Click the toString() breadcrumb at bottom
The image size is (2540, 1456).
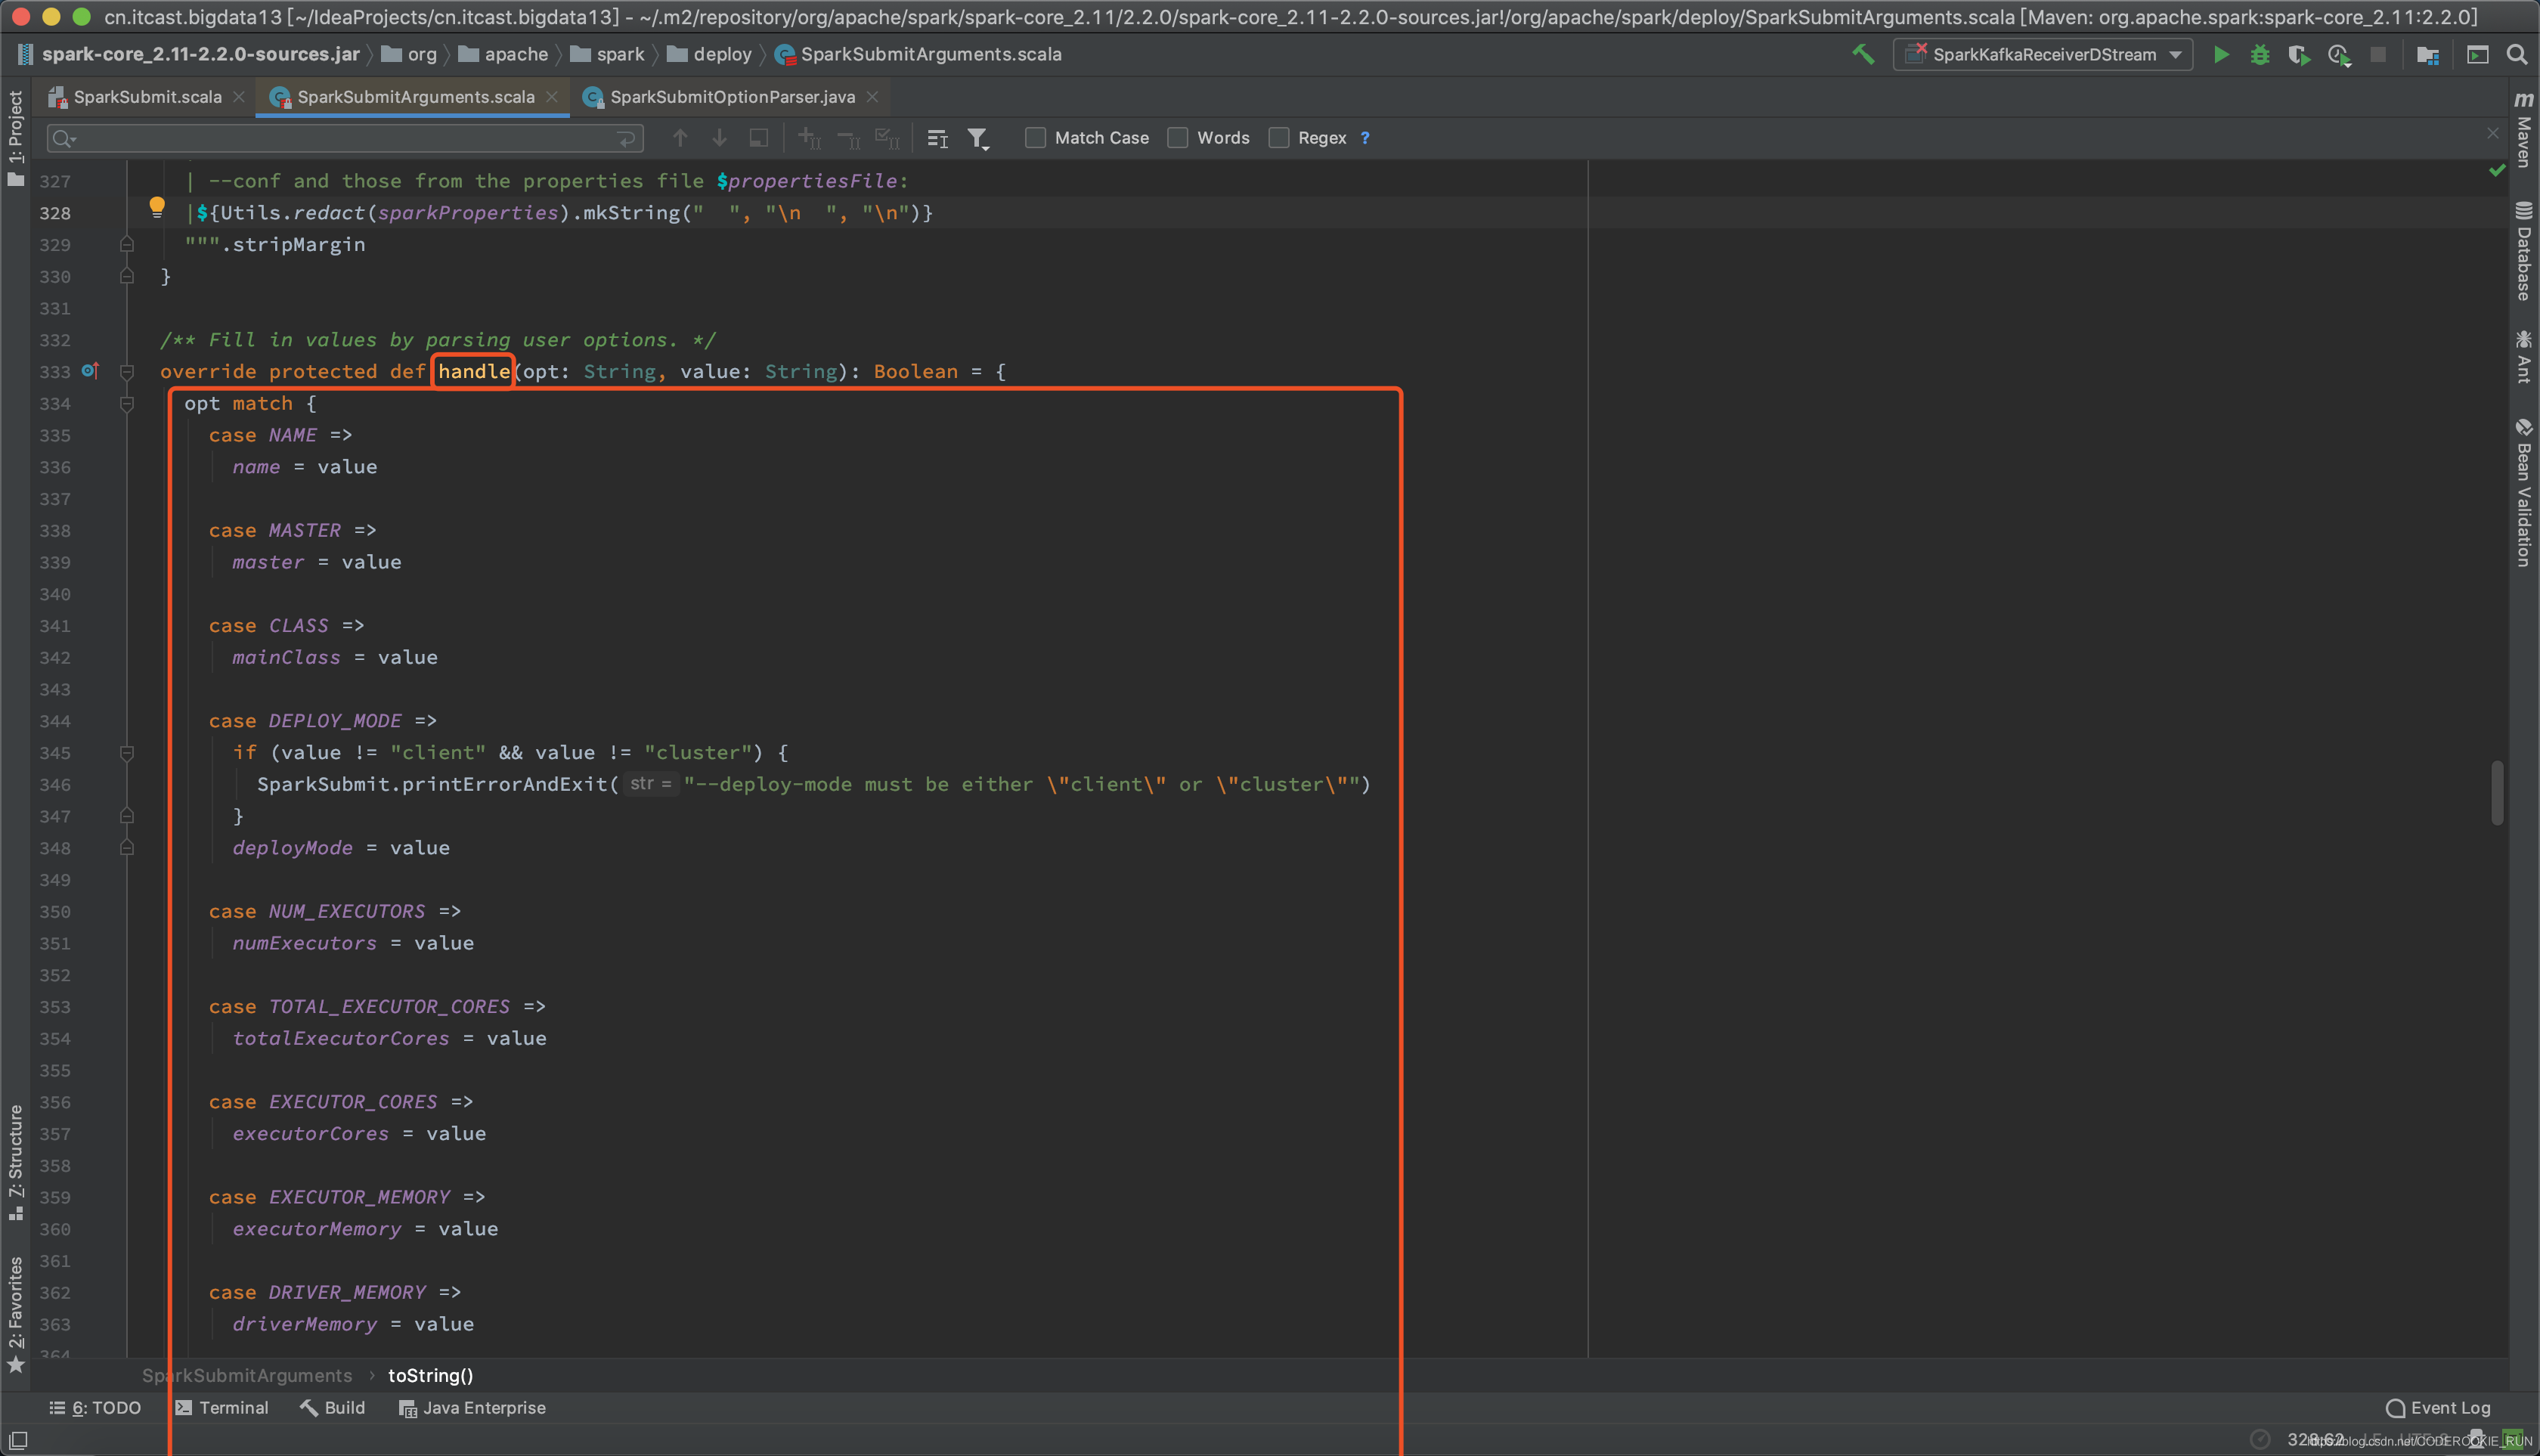(431, 1376)
